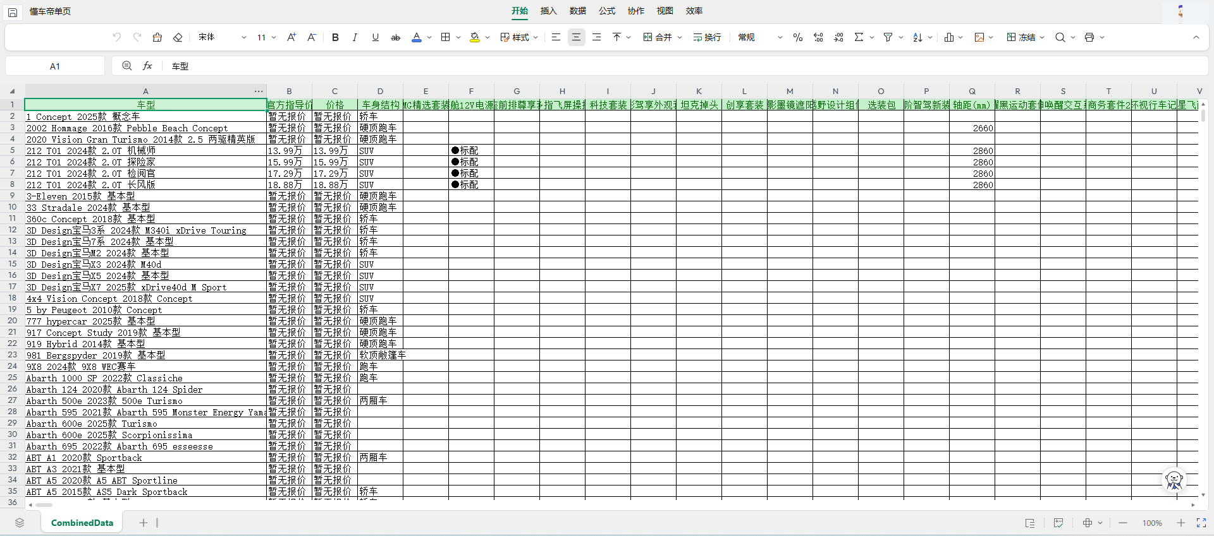Set center horizontal alignment
This screenshot has height=536, width=1214.
576,37
